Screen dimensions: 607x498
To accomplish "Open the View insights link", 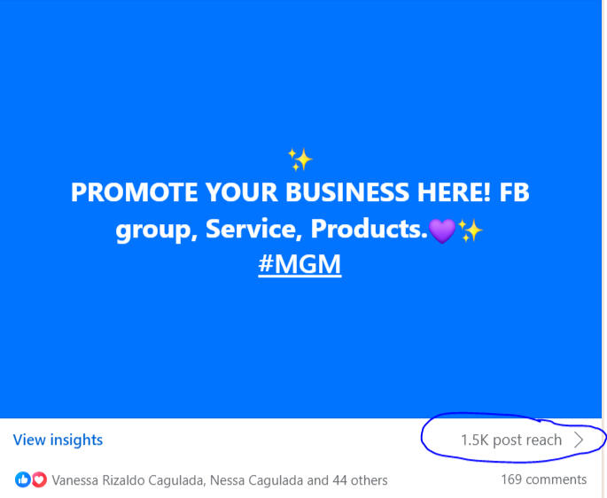I will 58,440.
